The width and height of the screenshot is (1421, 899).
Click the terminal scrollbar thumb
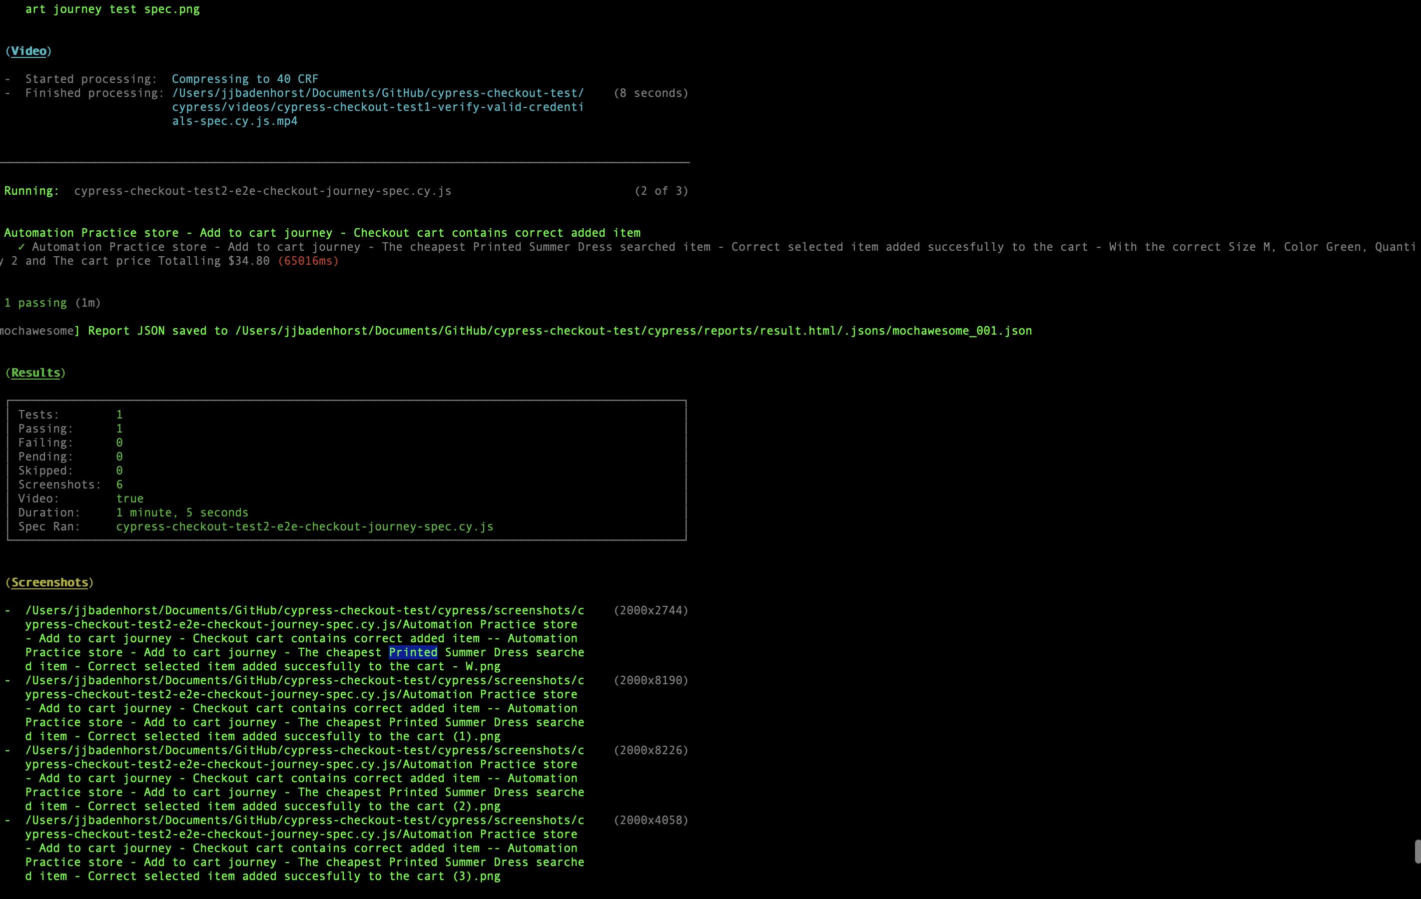(1417, 851)
